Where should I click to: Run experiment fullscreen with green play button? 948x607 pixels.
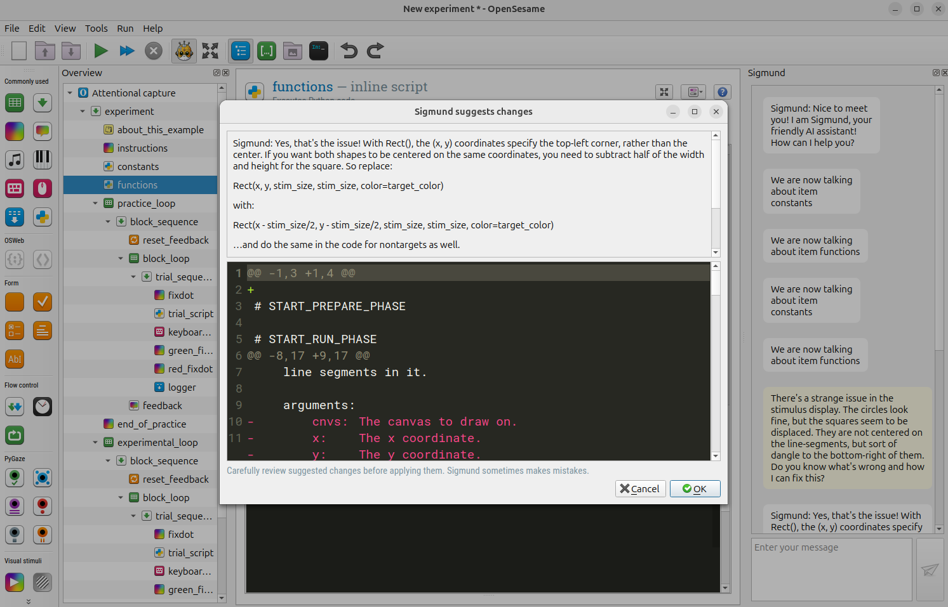tap(100, 51)
